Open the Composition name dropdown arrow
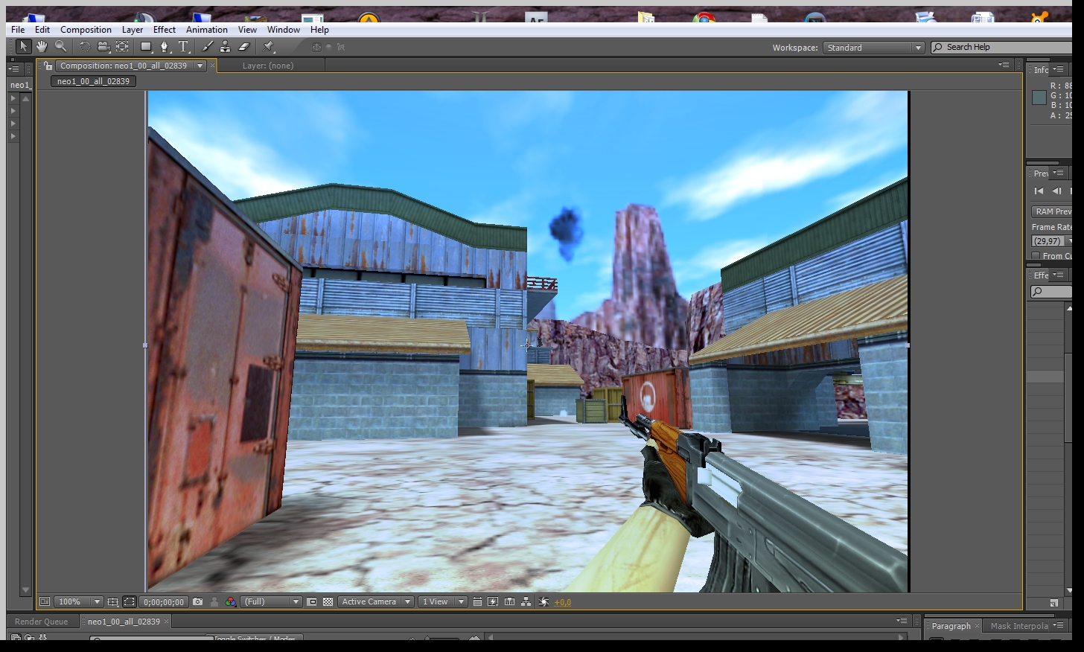Image resolution: width=1084 pixels, height=652 pixels. click(x=200, y=65)
